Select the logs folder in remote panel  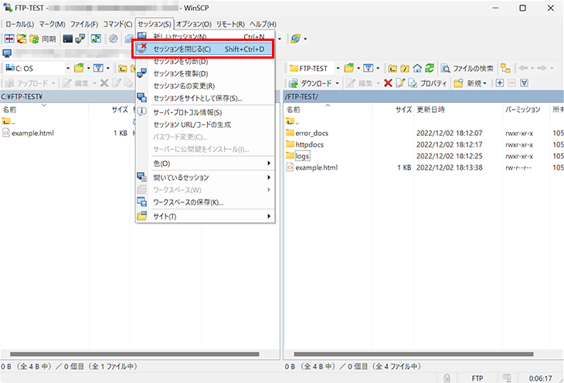(x=302, y=156)
